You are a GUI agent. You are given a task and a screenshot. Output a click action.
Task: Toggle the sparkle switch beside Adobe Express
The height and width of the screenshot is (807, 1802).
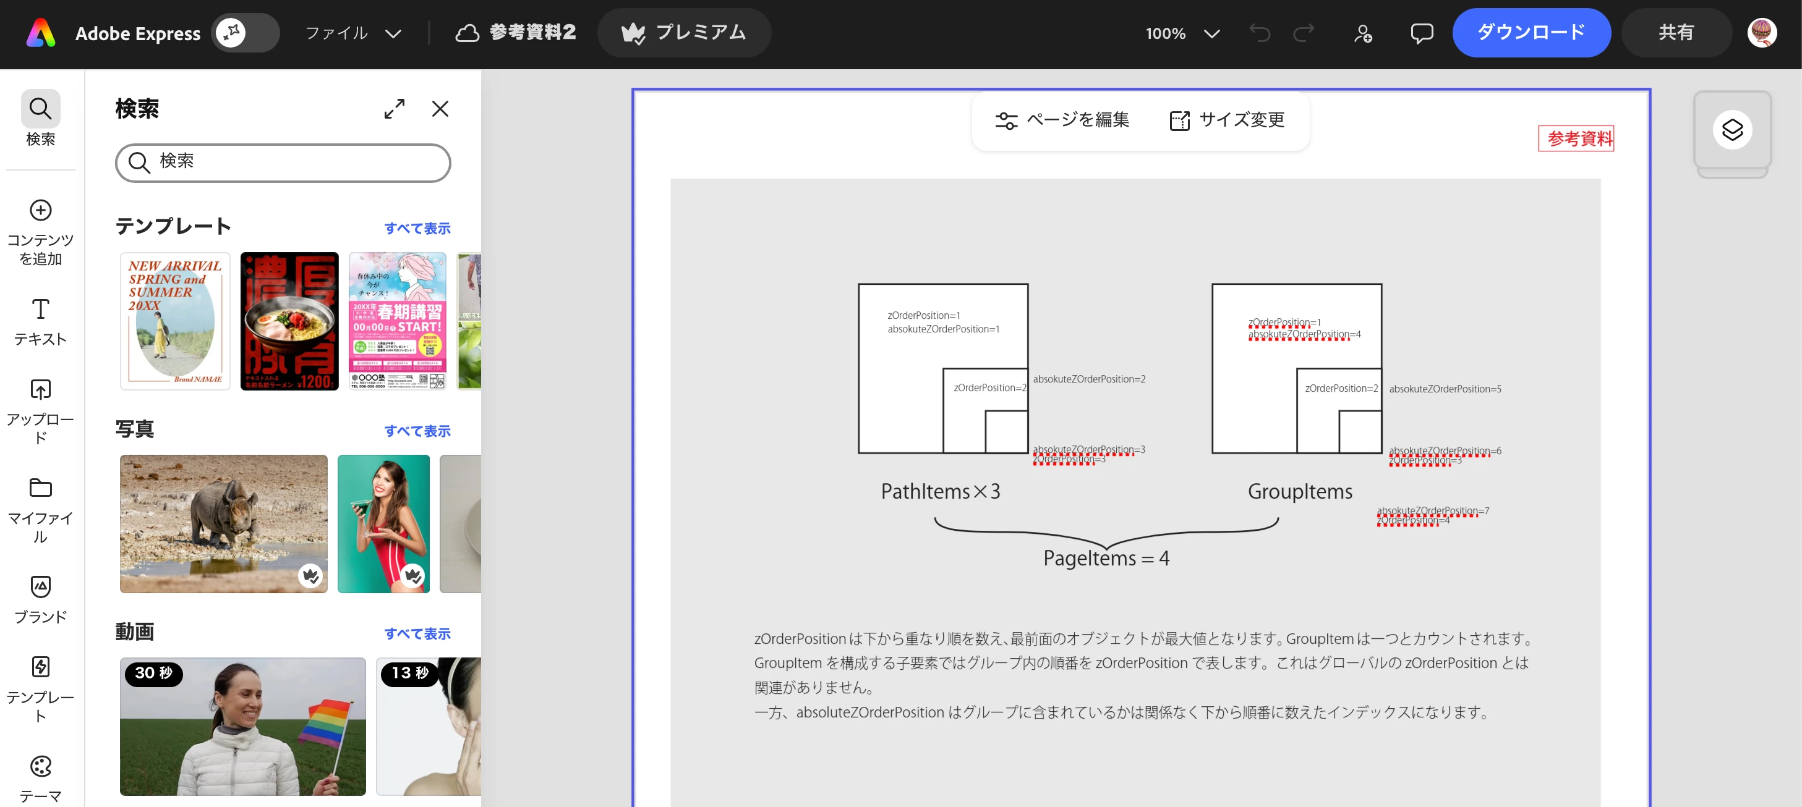pyautogui.click(x=245, y=33)
